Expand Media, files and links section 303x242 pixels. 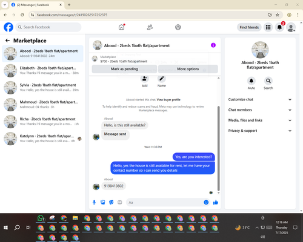260,120
